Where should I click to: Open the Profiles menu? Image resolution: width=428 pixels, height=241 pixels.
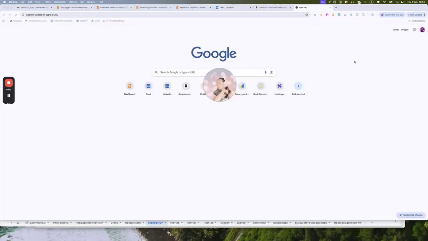73,2
